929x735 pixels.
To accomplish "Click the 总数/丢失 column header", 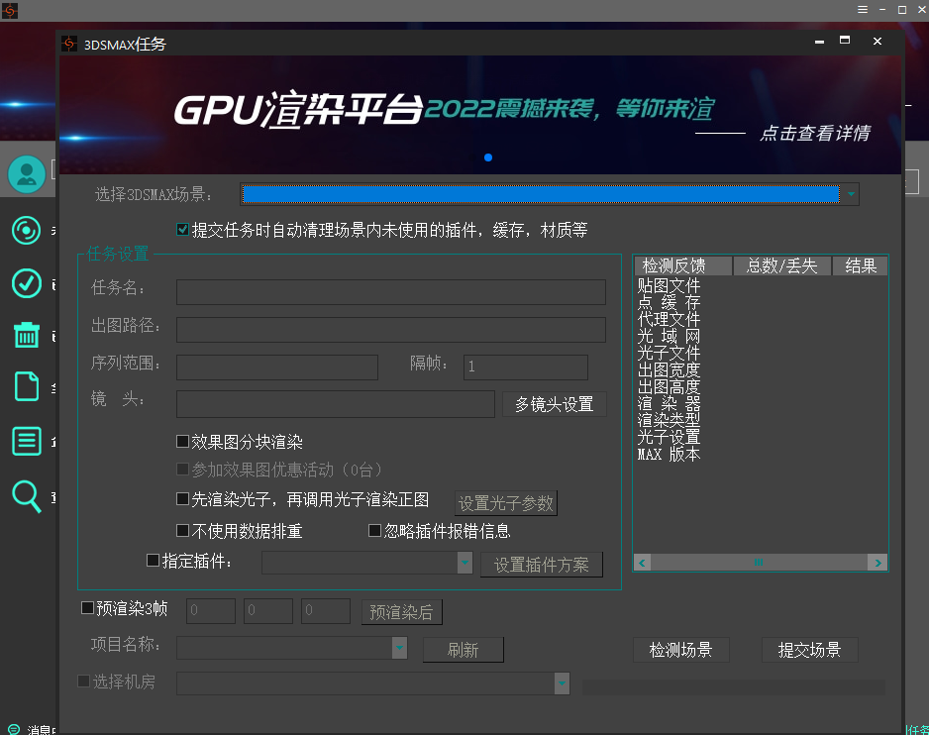I will [781, 265].
